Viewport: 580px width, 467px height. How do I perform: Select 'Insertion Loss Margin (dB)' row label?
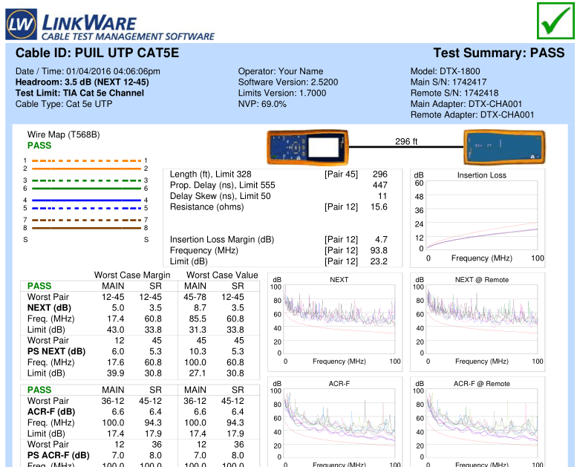[x=222, y=240]
